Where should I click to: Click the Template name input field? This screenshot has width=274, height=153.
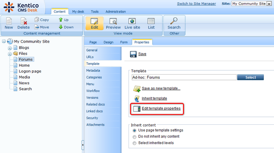pos(184,78)
